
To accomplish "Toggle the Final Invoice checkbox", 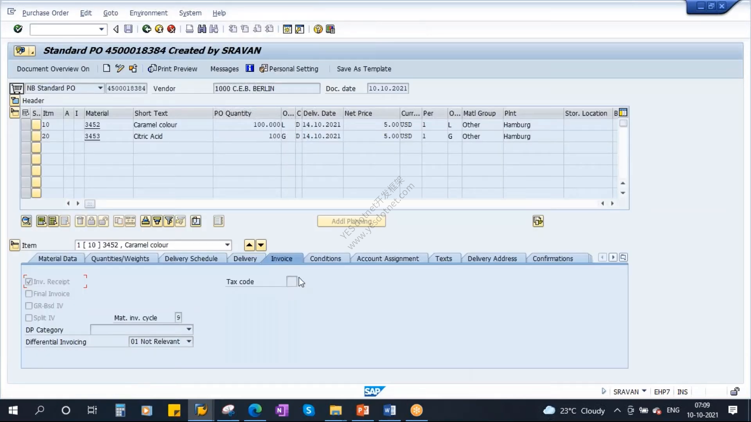I will coord(29,294).
